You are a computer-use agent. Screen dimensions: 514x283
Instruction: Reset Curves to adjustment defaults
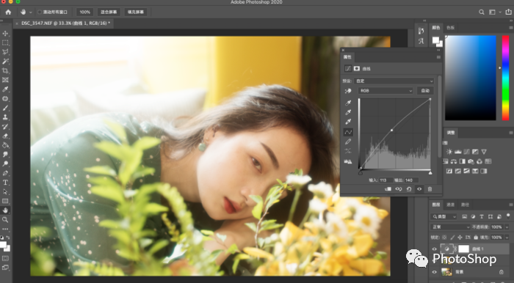(409, 189)
